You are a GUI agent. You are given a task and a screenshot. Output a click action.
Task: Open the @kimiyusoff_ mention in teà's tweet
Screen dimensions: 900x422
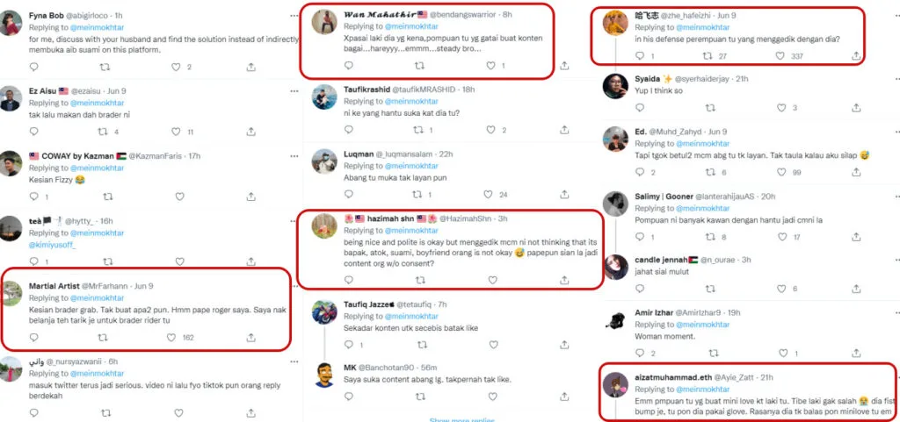coord(55,245)
